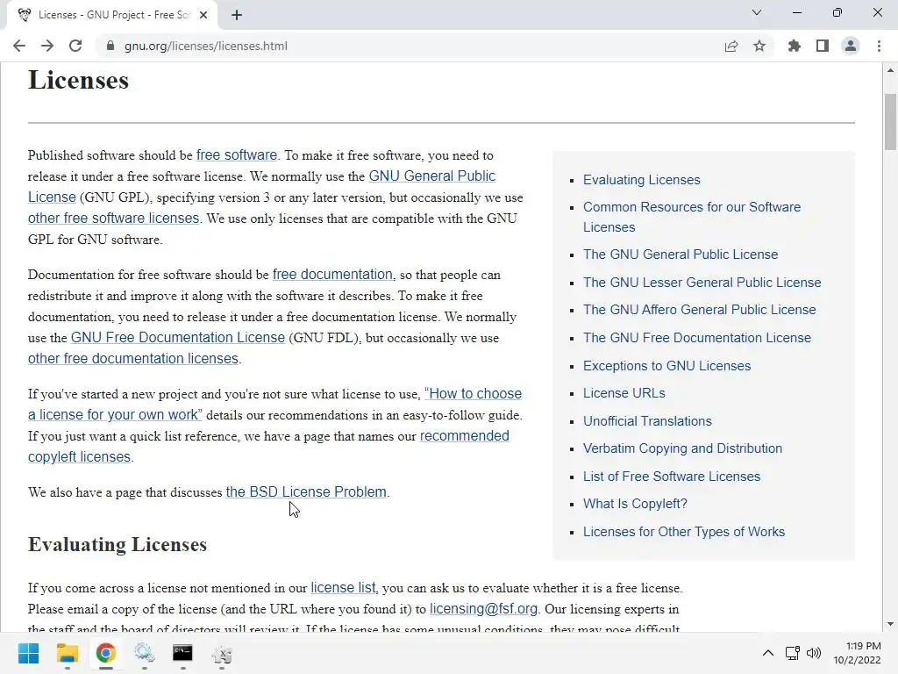This screenshot has width=898, height=674.
Task: Click the address bar URL field
Action: click(412, 46)
